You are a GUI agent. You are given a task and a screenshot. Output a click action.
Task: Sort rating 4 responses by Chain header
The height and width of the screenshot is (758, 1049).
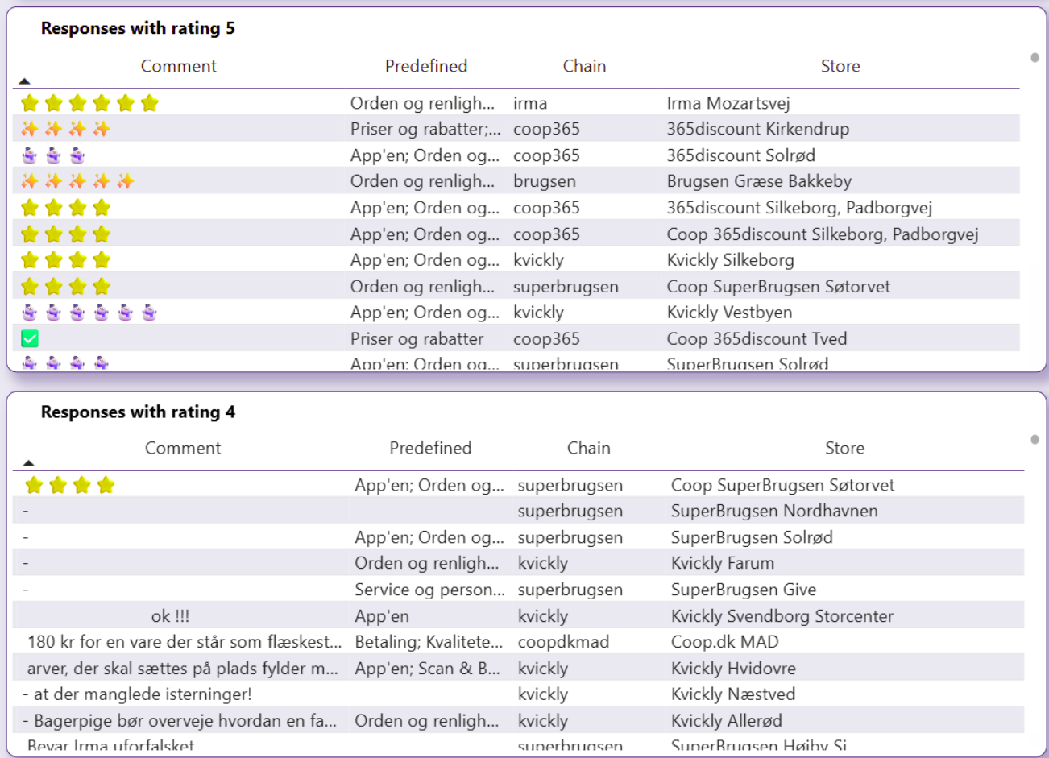589,448
